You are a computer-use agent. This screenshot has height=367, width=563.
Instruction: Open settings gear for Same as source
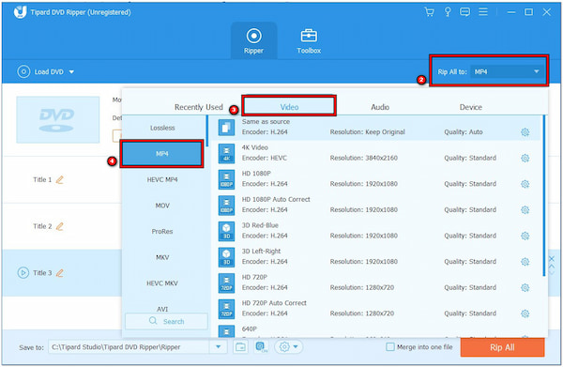[x=525, y=132]
